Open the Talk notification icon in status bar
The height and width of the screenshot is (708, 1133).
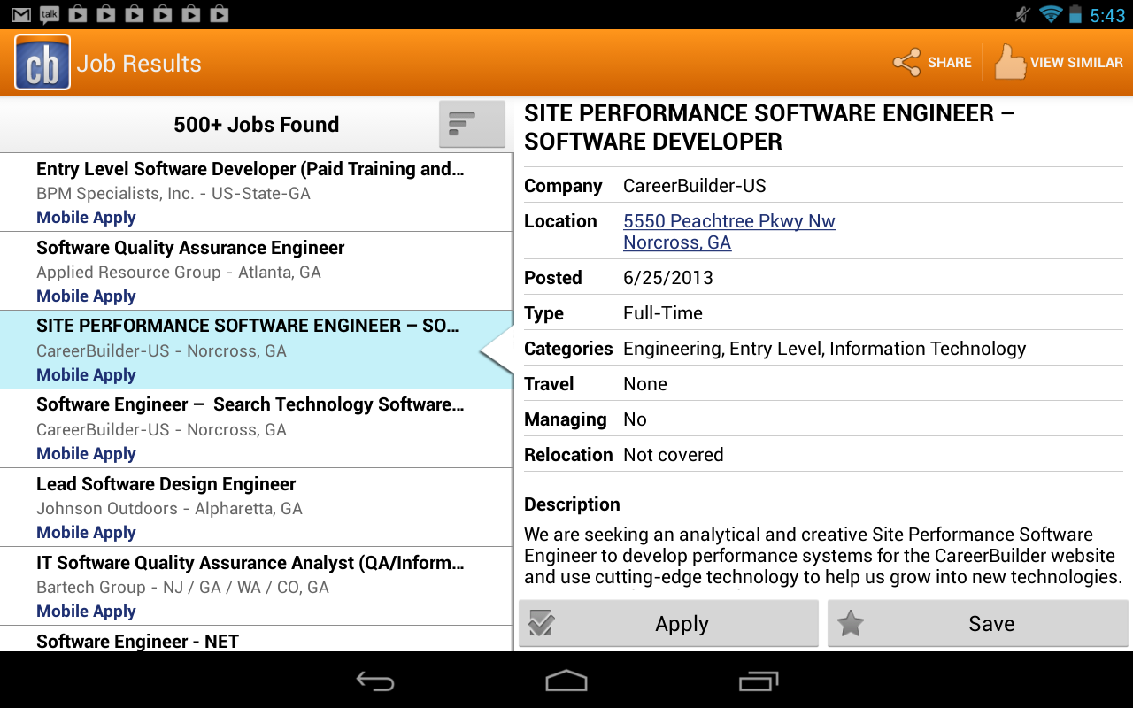[x=50, y=14]
